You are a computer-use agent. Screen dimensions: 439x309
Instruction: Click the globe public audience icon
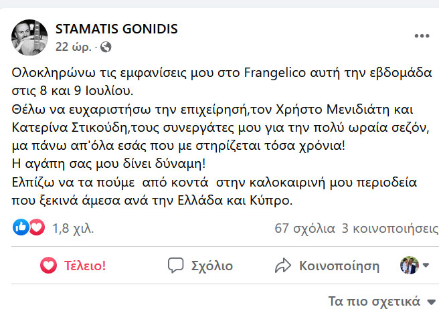[x=106, y=47]
